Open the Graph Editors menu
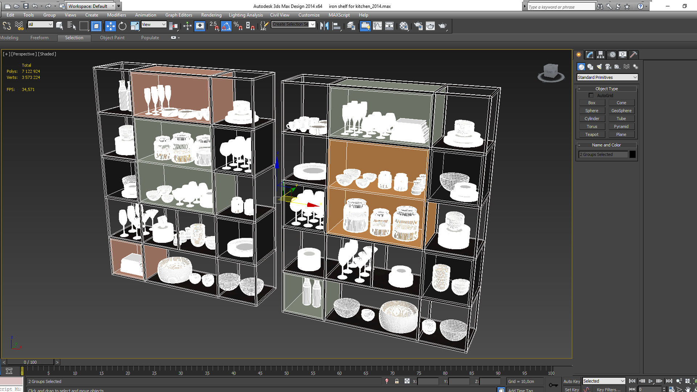This screenshot has height=392, width=697. [179, 15]
